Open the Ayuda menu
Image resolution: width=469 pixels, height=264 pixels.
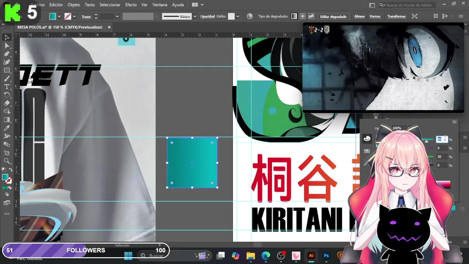tap(178, 5)
